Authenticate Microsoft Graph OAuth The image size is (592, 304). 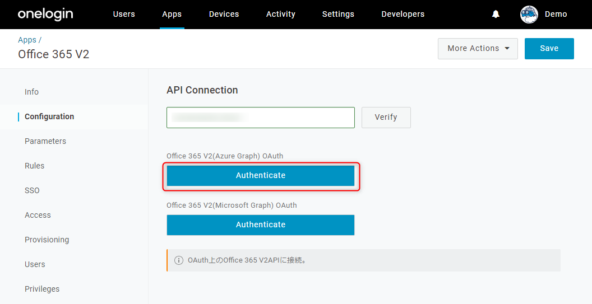click(261, 225)
